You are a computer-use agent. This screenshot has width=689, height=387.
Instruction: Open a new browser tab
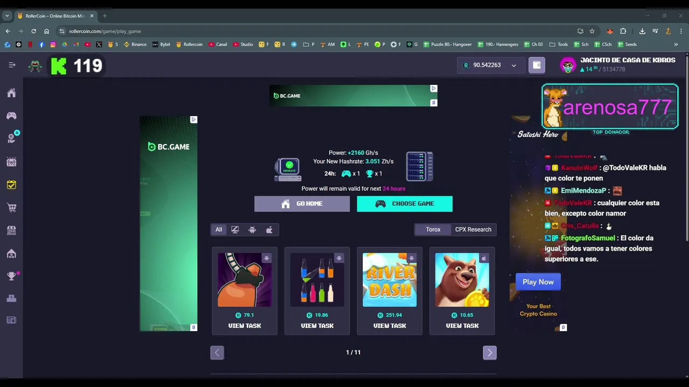104,16
